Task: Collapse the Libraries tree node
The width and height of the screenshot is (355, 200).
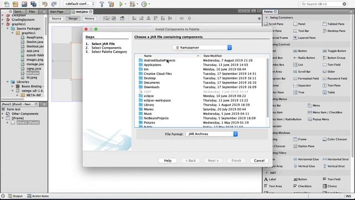Action: click(8, 82)
